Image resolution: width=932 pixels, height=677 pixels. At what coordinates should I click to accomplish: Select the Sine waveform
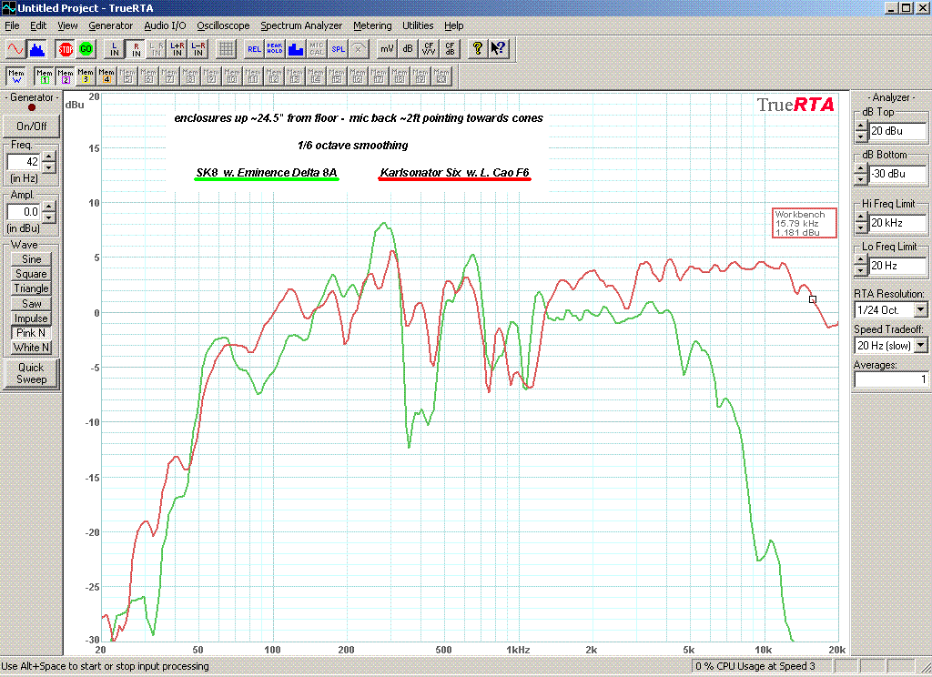pyautogui.click(x=32, y=259)
